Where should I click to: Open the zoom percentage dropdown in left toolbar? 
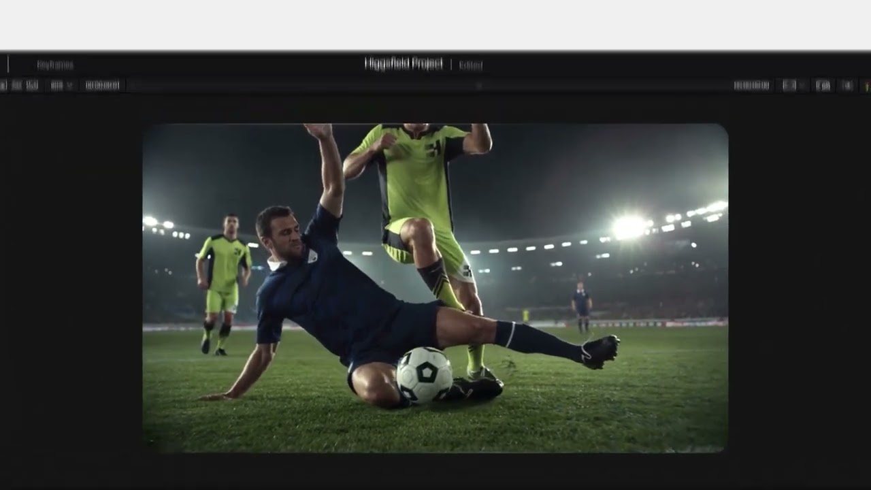point(61,86)
